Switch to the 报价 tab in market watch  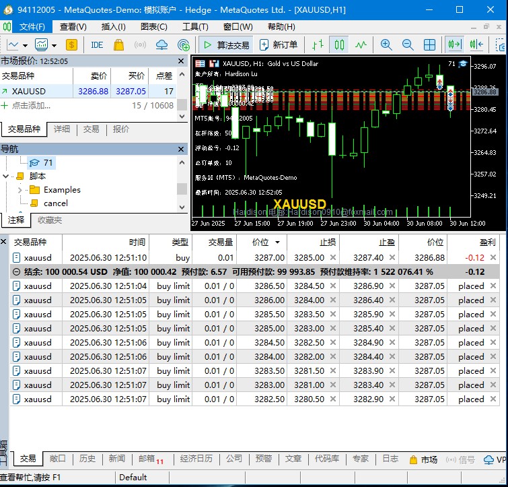coord(121,129)
